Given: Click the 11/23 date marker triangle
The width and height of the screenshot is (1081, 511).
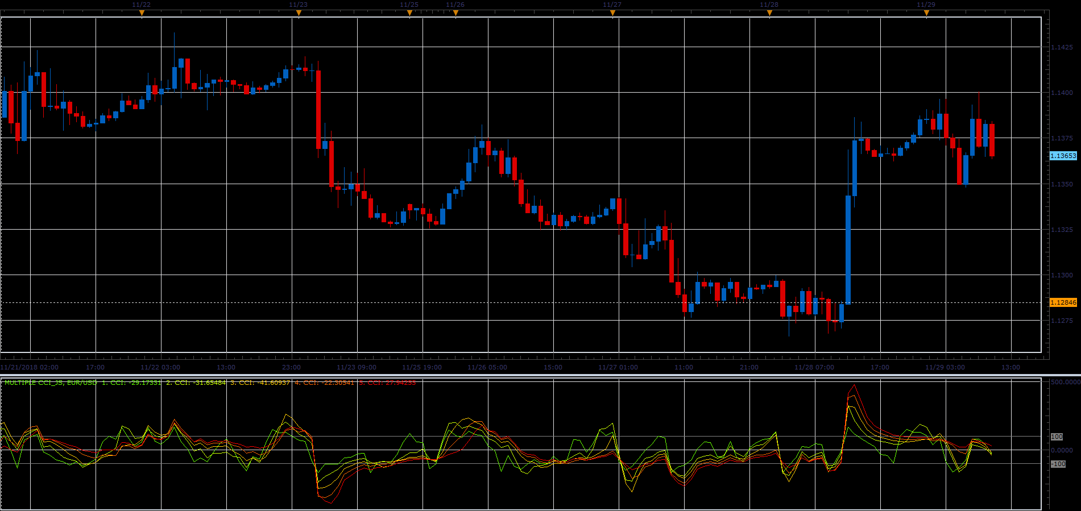Looking at the screenshot, I should (299, 13).
